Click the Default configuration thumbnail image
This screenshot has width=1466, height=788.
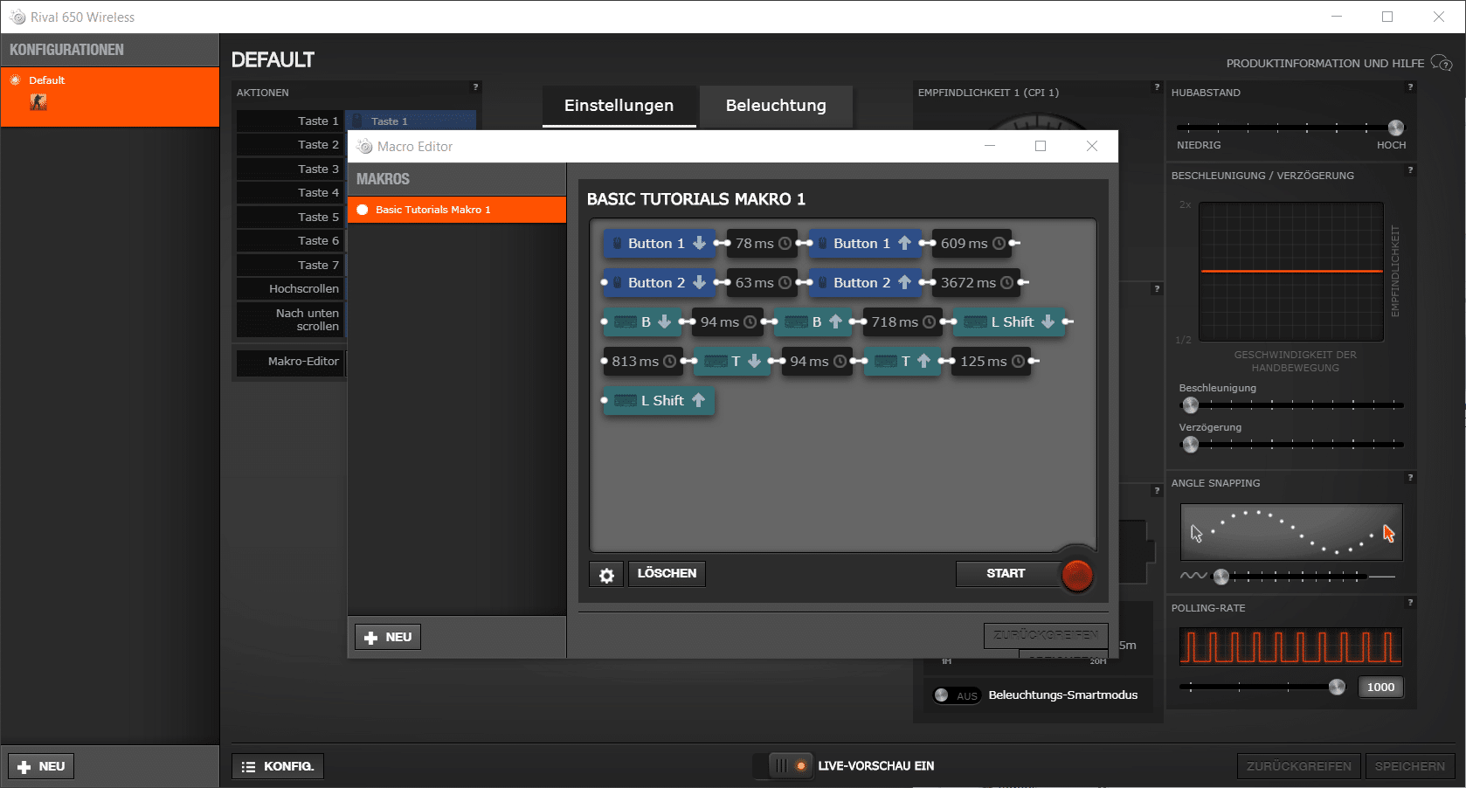pos(38,102)
